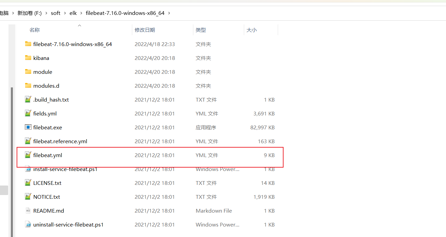This screenshot has width=446, height=237.
Task: Click the NOTICE.txt file icon
Action: click(28, 197)
